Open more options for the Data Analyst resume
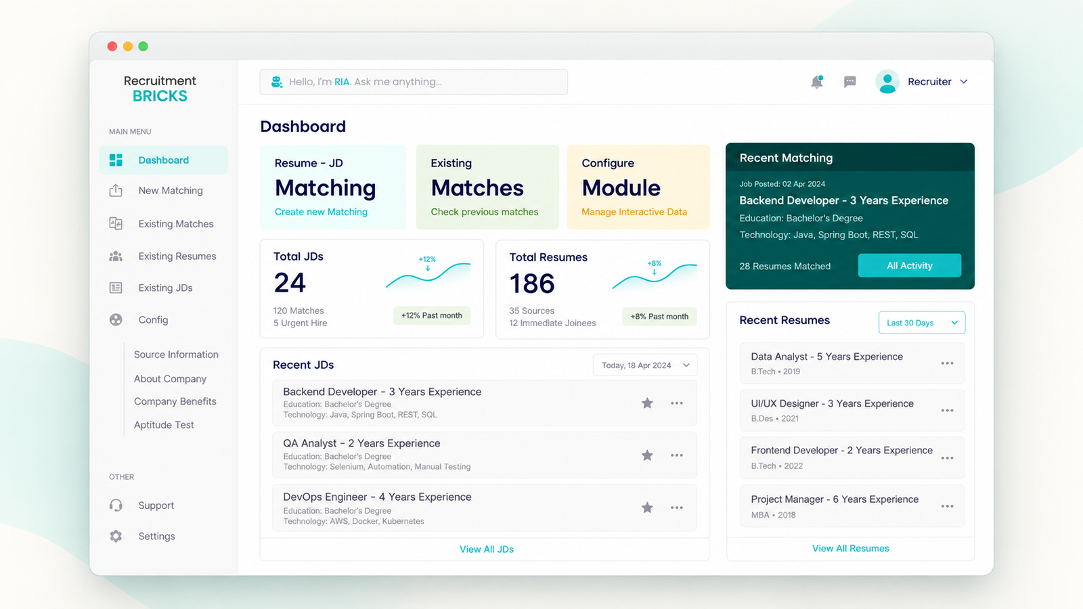This screenshot has height=609, width=1083. point(947,363)
